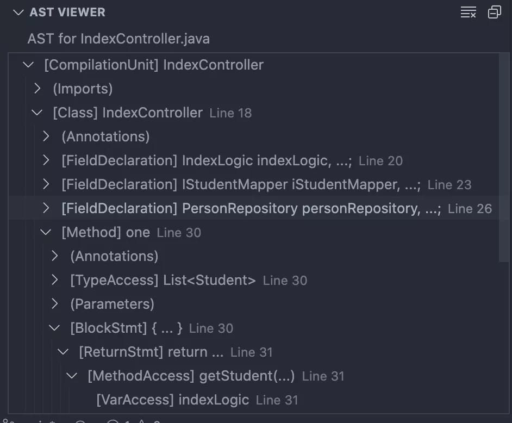Image resolution: width=512 pixels, height=423 pixels.
Task: Expand the (Parameters) node
Action: (x=54, y=304)
